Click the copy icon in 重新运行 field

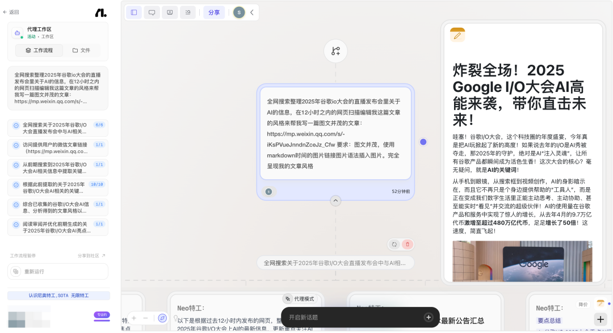point(16,271)
